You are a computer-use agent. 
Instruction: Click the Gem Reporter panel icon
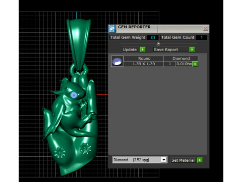pos(112,28)
